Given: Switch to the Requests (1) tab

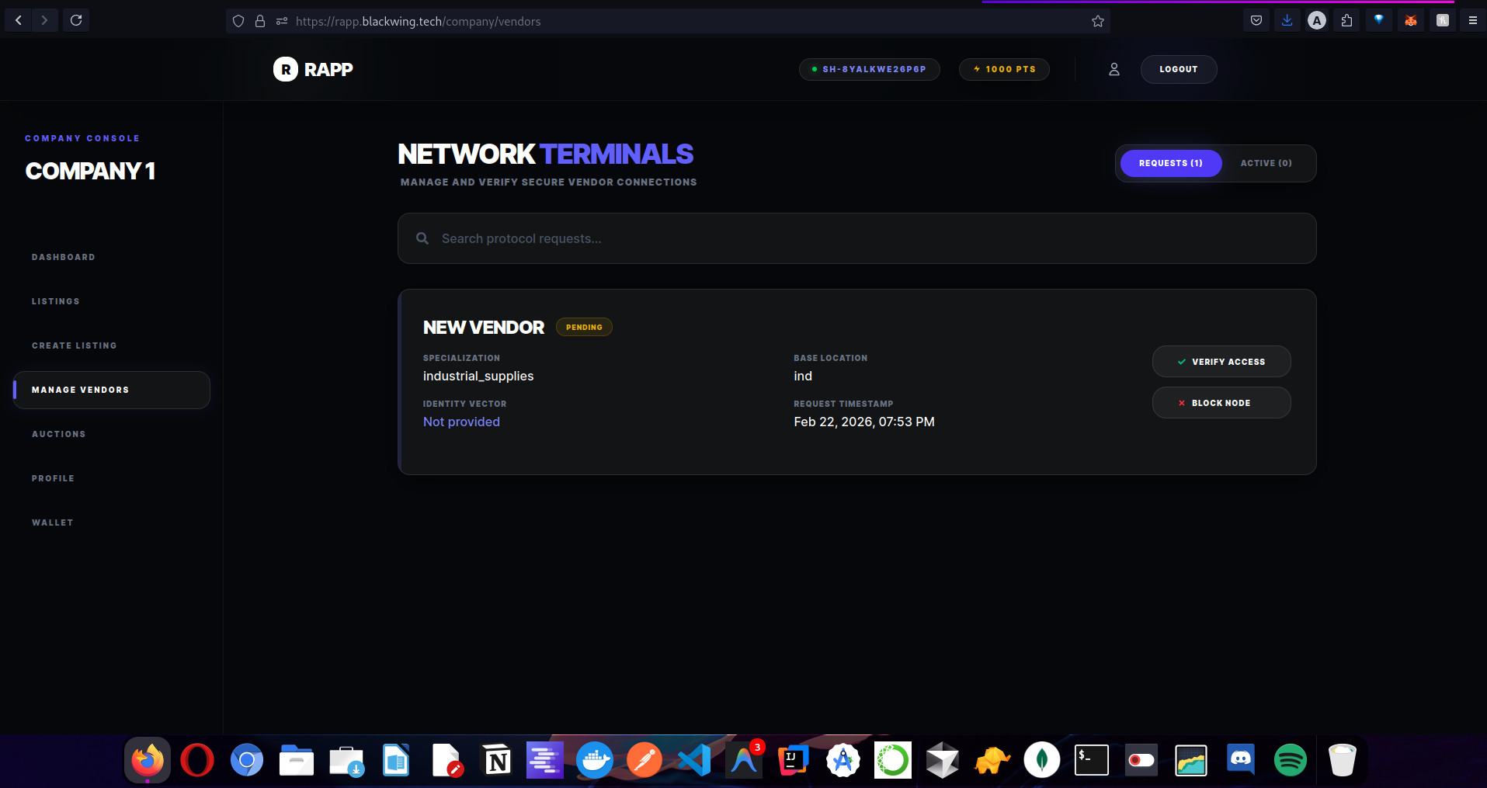Looking at the screenshot, I should [x=1171, y=163].
